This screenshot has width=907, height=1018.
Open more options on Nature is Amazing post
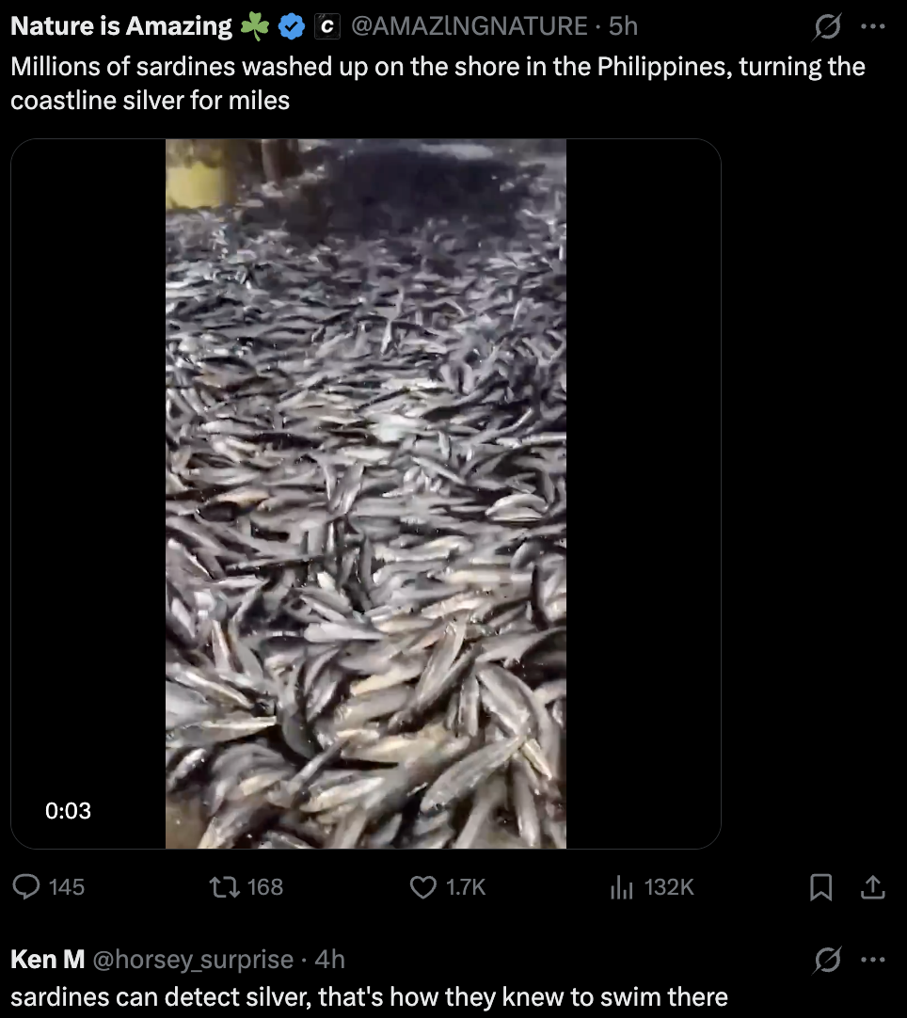[x=873, y=27]
